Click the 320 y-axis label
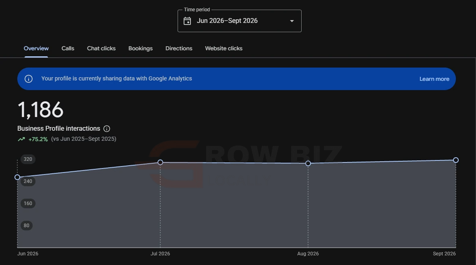476x265 pixels. [28, 159]
